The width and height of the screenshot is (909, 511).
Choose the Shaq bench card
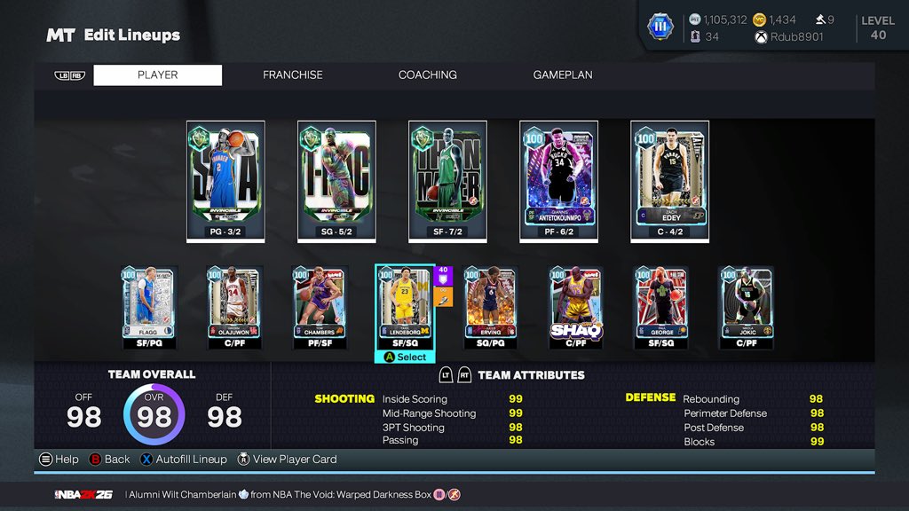point(575,307)
